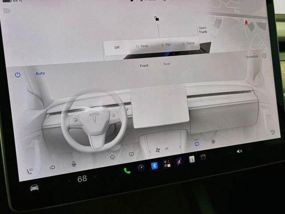Tap the red navigation arrow on map
Image resolution: width=285 pixels, height=214 pixels.
tap(246, 22)
